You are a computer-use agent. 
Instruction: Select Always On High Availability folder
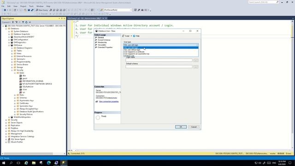click(x=22, y=131)
